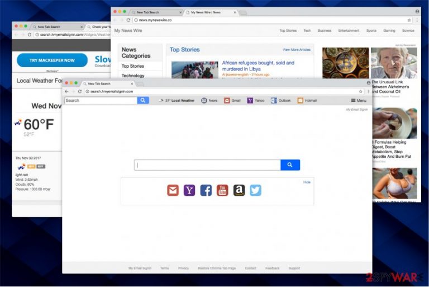429x287 pixels.
Task: Click the blue search button in page center
Action: [x=290, y=164]
